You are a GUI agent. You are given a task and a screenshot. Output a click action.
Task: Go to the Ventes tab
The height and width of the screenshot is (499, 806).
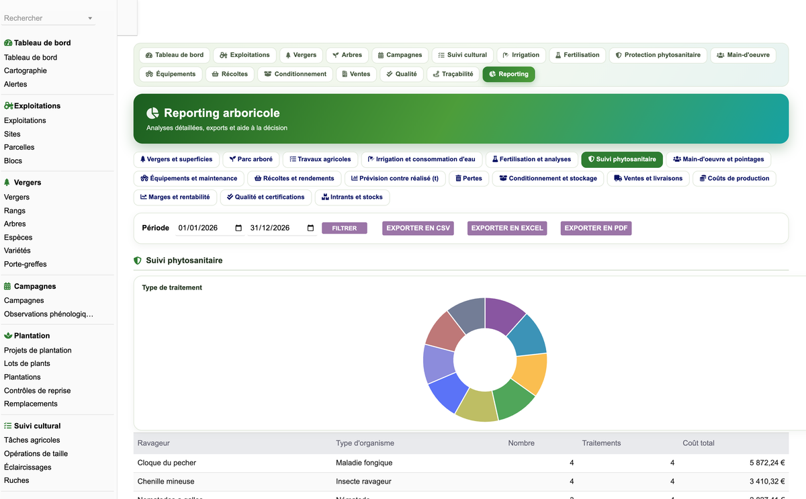(356, 74)
